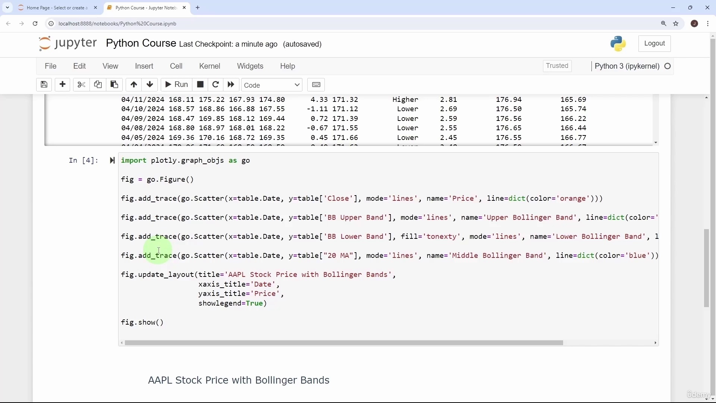The width and height of the screenshot is (716, 403).
Task: Click the Last Checkpoint status text
Action: click(228, 44)
